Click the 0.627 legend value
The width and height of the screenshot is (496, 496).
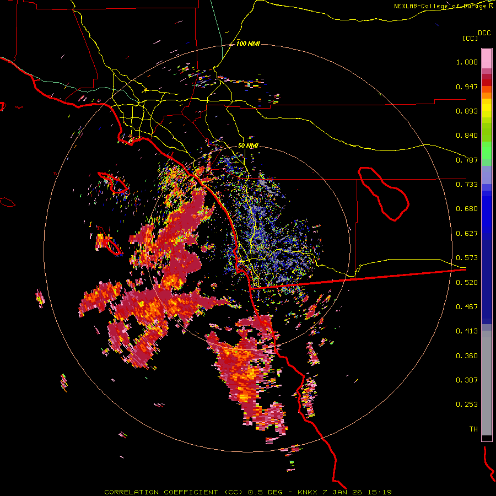click(x=467, y=234)
